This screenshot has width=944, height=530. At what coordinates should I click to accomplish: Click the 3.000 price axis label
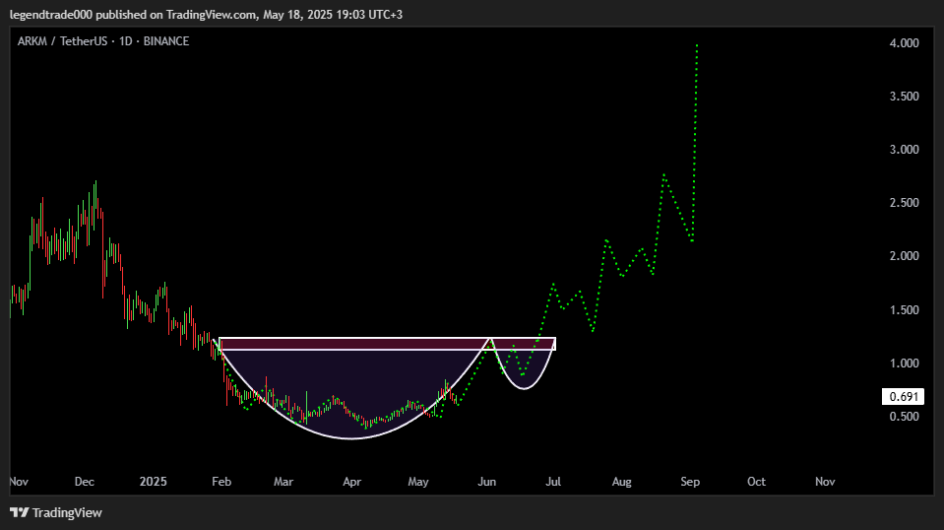point(905,150)
